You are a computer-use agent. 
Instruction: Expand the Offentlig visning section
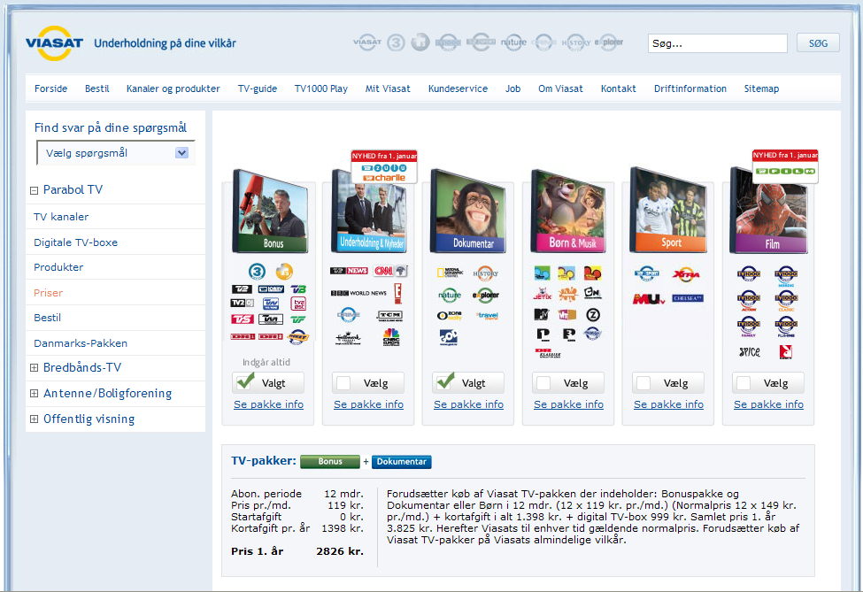(x=35, y=419)
